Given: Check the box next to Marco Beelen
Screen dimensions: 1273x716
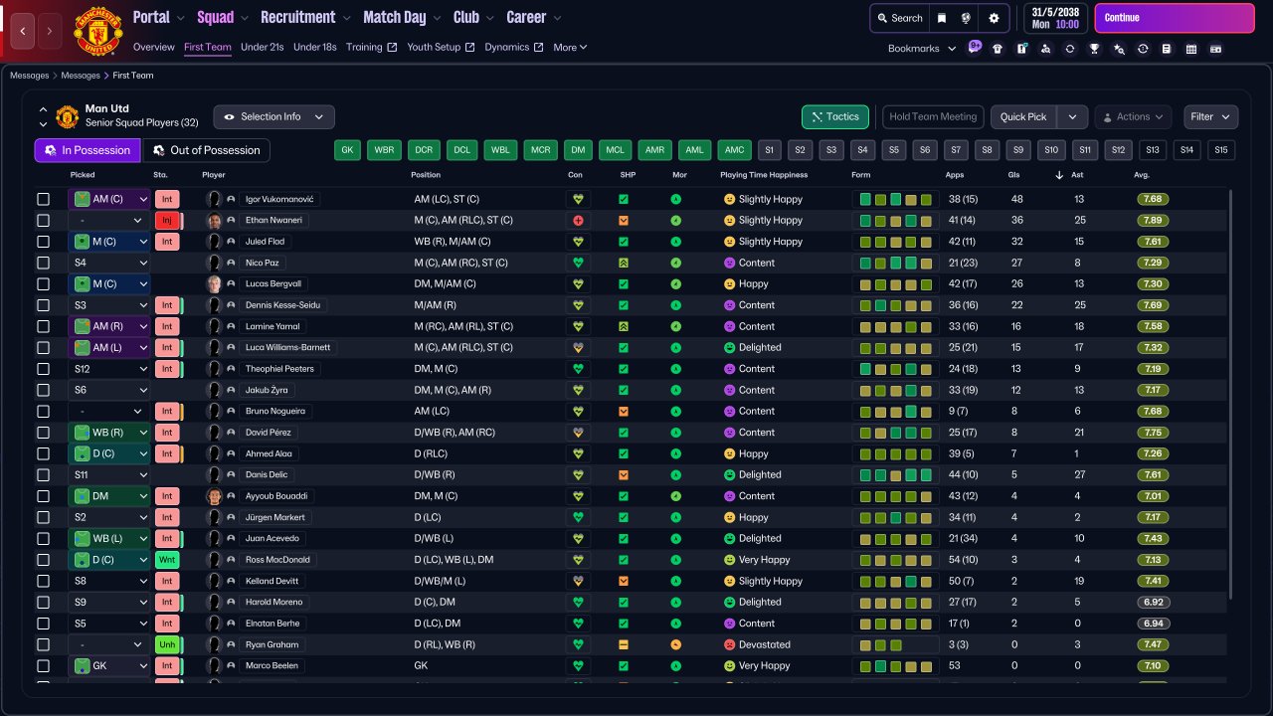Looking at the screenshot, I should click(43, 666).
